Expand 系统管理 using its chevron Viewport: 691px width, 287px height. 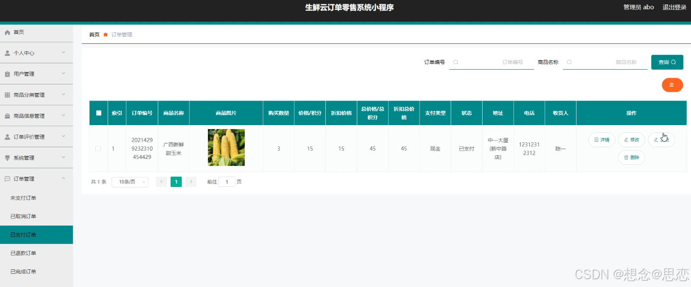point(63,157)
